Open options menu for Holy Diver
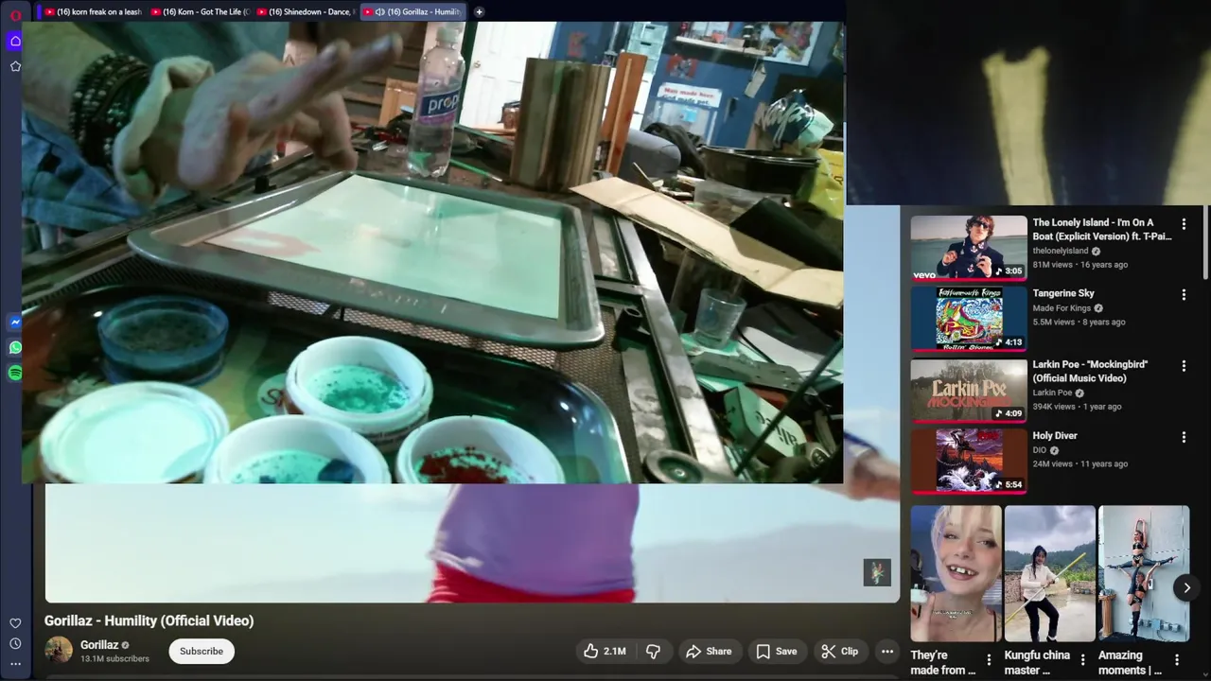Viewport: 1211px width, 681px height. pyautogui.click(x=1184, y=437)
